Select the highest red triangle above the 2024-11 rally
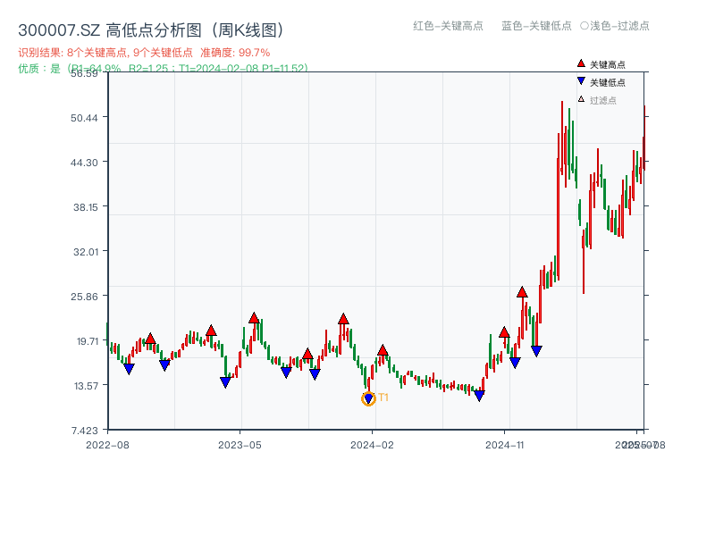Image resolution: width=715 pixels, height=536 pixels. 522,291
